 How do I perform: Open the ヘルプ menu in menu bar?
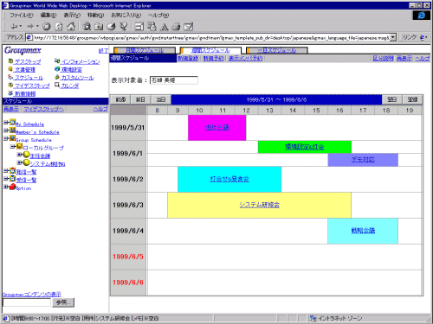pos(158,15)
